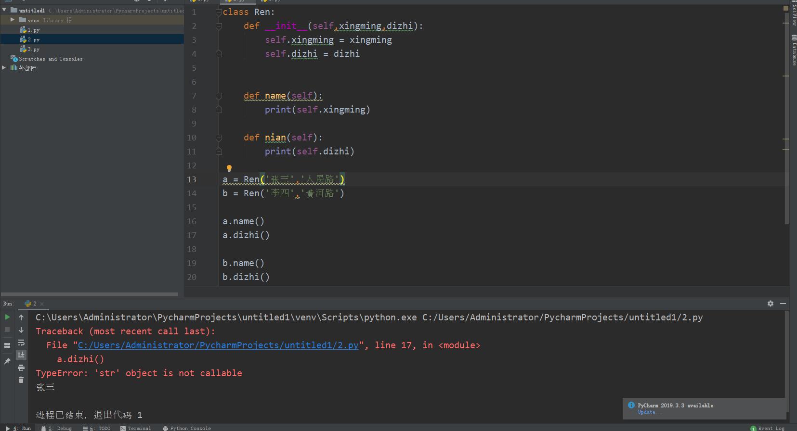Clear console with the trash icon
This screenshot has width=797, height=431.
tap(21, 380)
